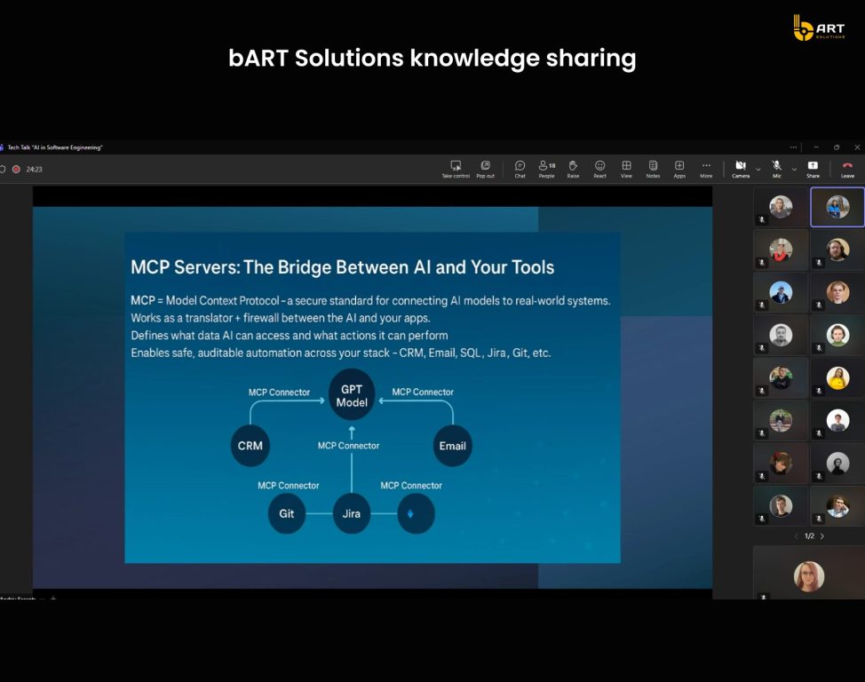
Task: Go to next participants page
Action: [x=822, y=536]
